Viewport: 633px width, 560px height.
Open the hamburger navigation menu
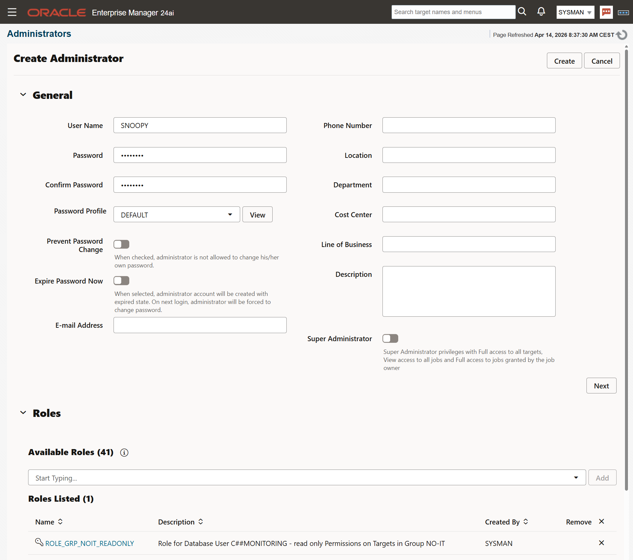click(12, 12)
